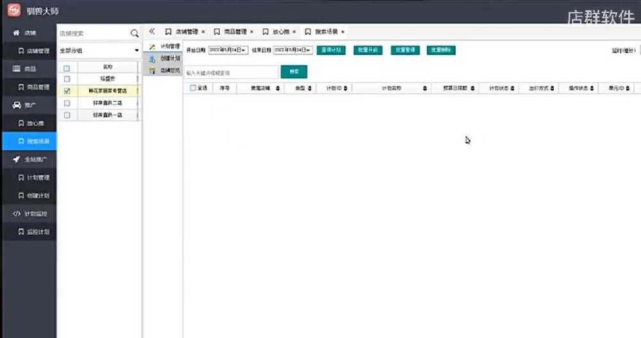
Task: Click bookmark icon of sidebar 放心推
Action: tap(21, 123)
